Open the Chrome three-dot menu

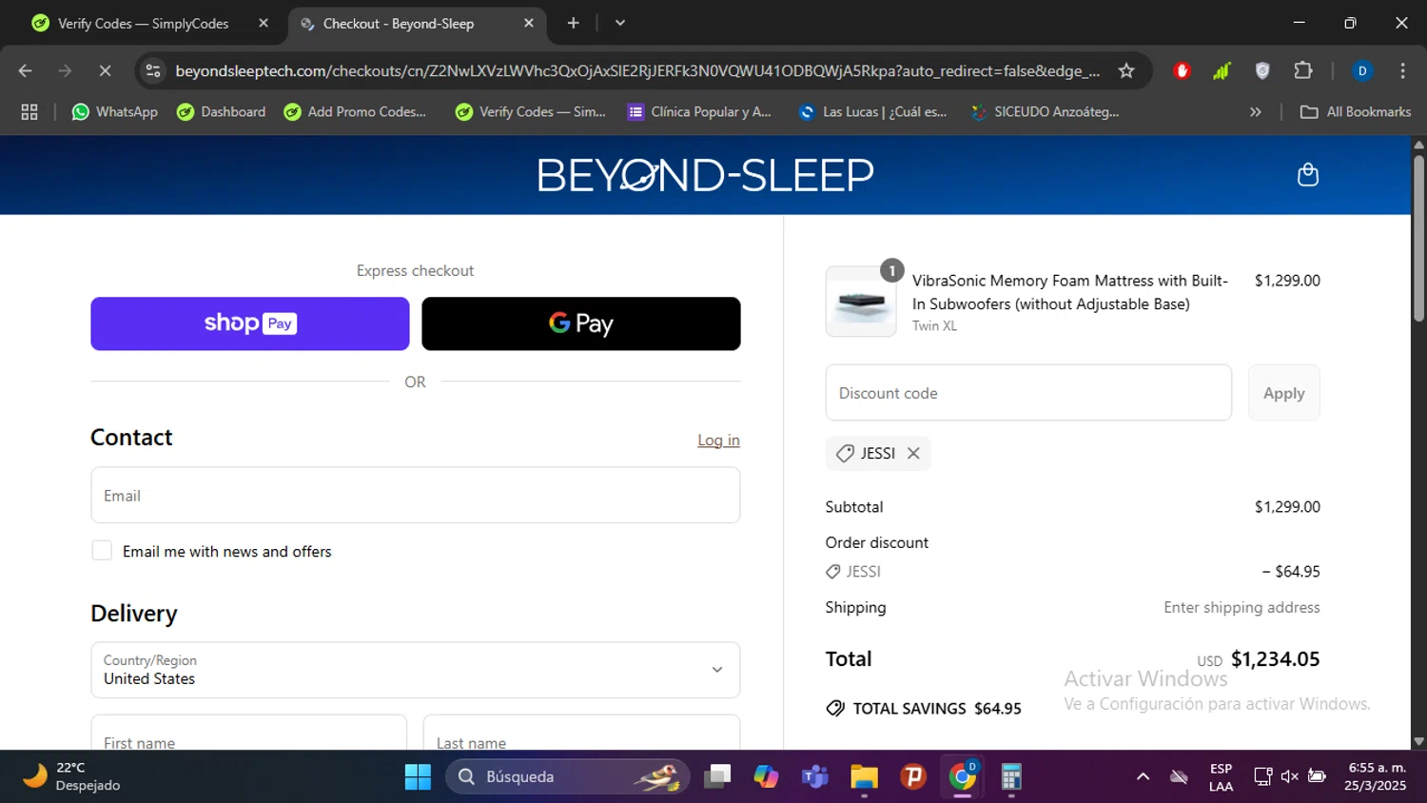point(1402,71)
